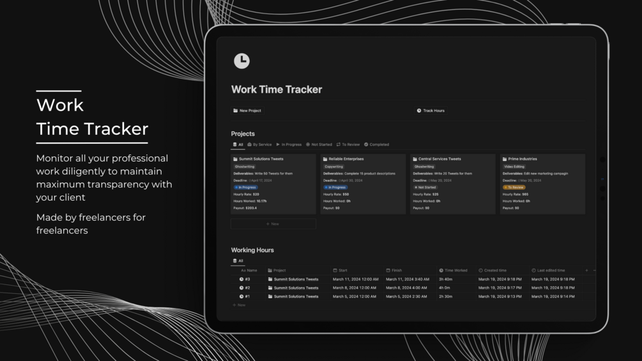Click the clock page icon above the title
This screenshot has height=361, width=642.
[241, 61]
